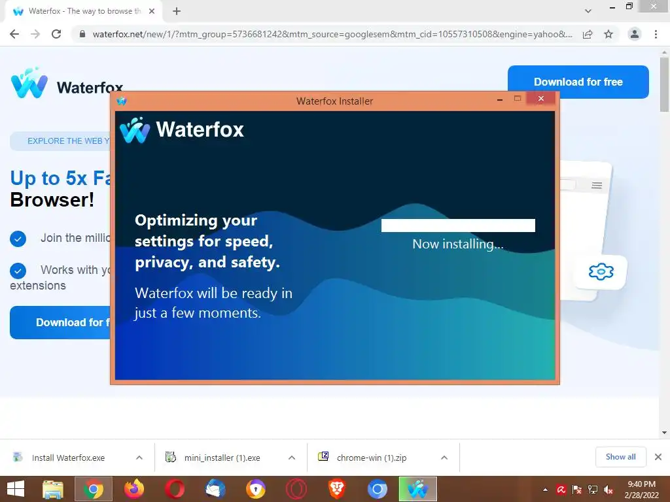Click Show all downloads
Screen dimensions: 670x502
pos(620,457)
